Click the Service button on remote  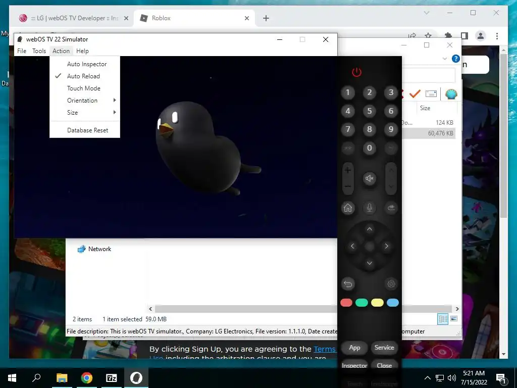pos(384,348)
